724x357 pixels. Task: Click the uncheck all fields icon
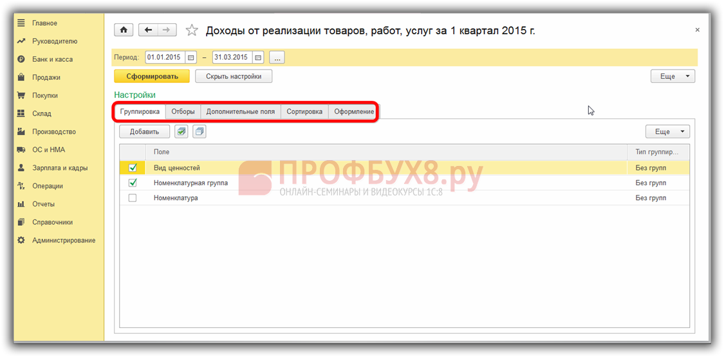click(200, 132)
